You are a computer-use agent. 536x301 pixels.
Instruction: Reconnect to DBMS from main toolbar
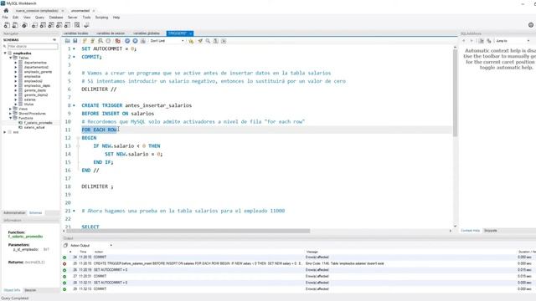(x=86, y=25)
